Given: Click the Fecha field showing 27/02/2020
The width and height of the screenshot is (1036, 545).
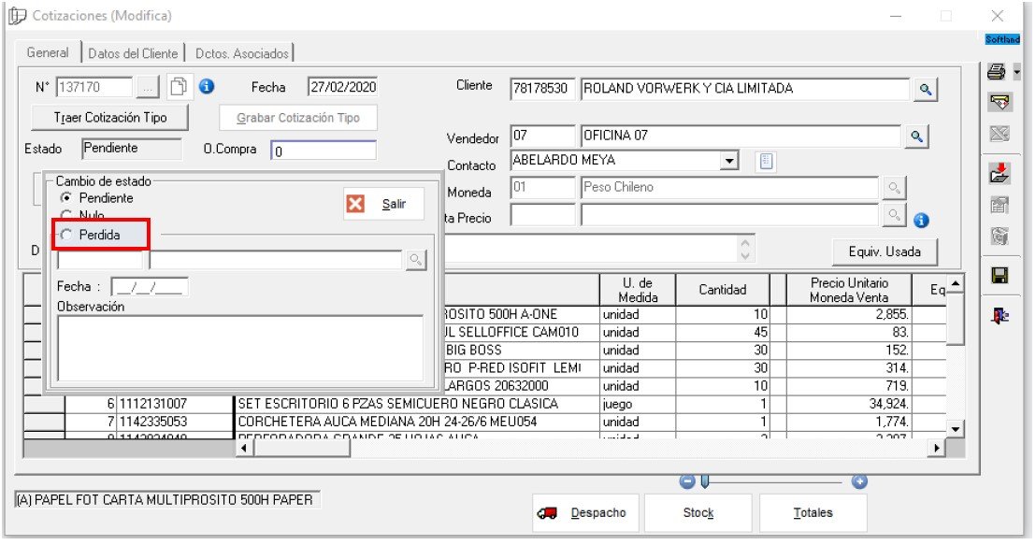Looking at the screenshot, I should pyautogui.click(x=343, y=87).
